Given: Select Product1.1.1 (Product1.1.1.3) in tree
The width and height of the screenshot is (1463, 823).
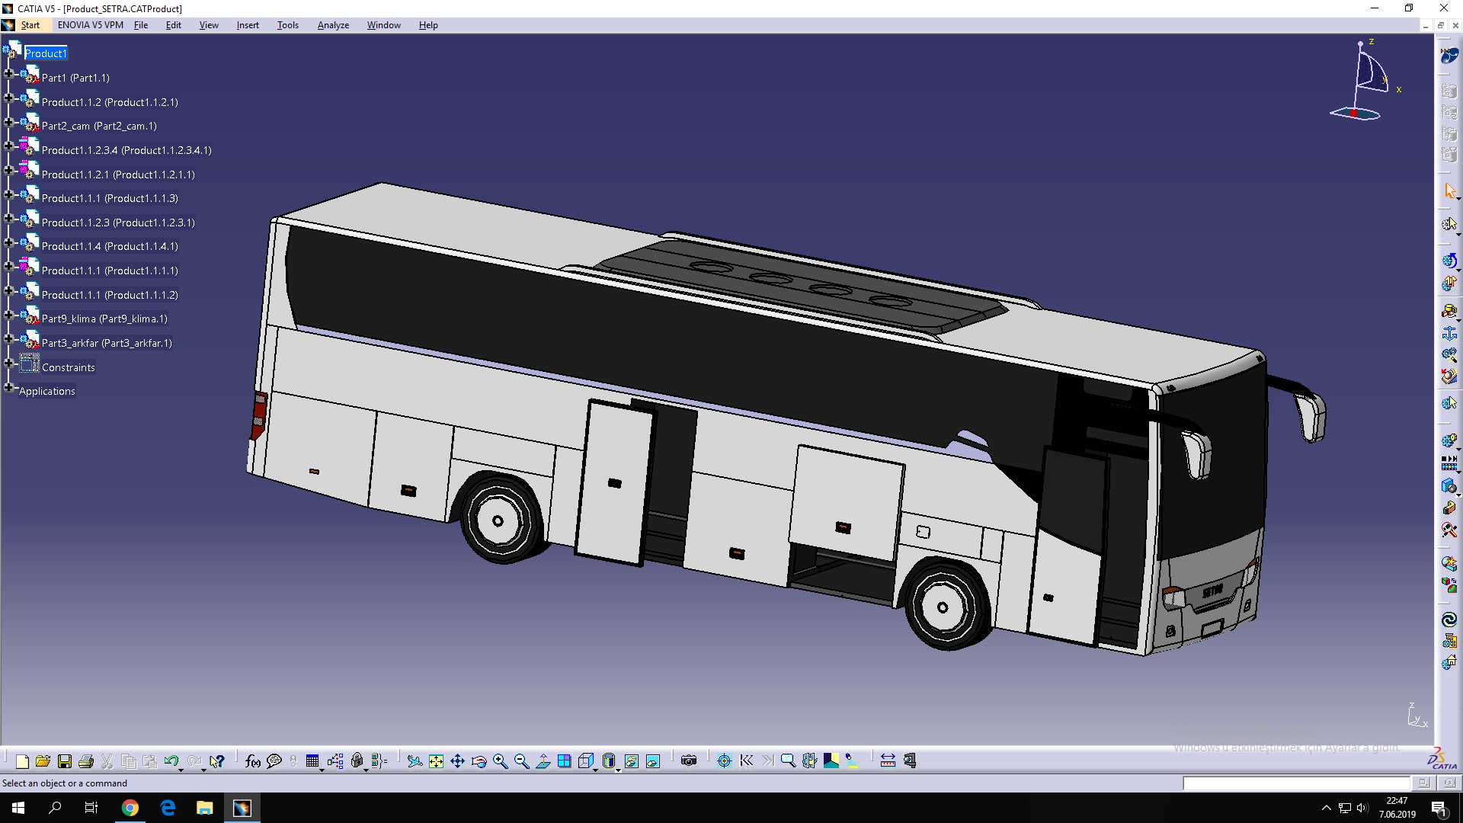Looking at the screenshot, I should pos(110,198).
